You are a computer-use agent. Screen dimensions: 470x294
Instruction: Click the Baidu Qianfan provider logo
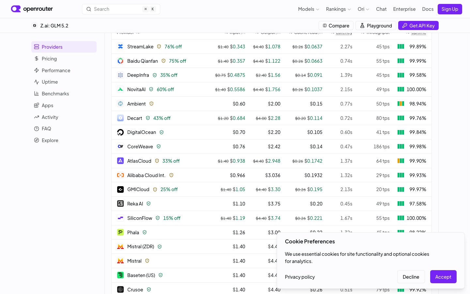pos(120,61)
